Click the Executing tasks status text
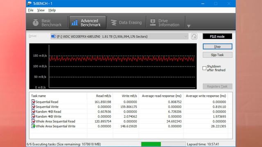Viewport: 262px width, 147px height. click(64, 144)
